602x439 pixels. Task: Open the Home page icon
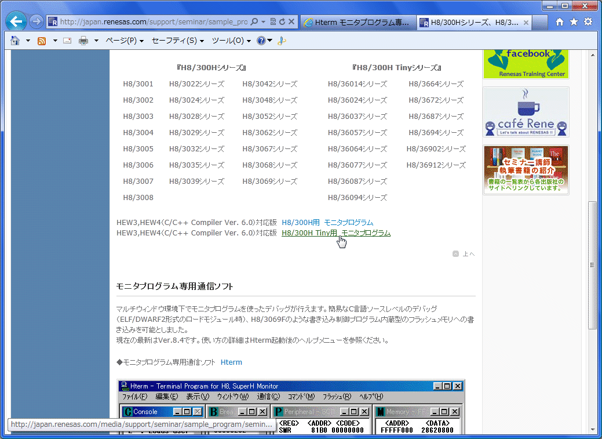(x=560, y=21)
